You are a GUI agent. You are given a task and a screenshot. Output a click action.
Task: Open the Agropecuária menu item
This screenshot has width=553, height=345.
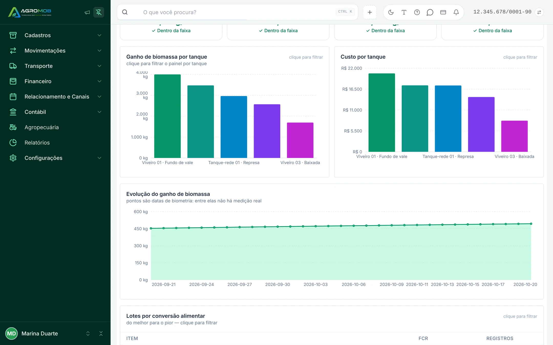pos(55,127)
